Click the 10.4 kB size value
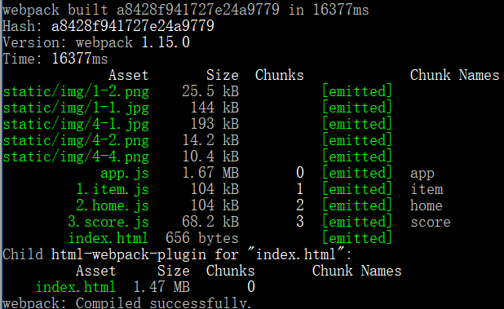This screenshot has height=309, width=504. click(210, 157)
